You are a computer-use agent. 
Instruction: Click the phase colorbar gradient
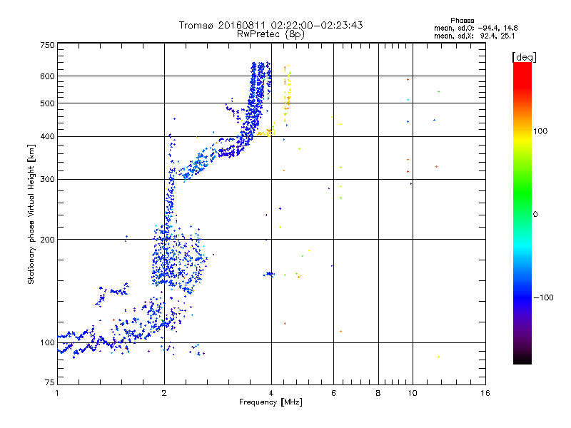click(522, 213)
